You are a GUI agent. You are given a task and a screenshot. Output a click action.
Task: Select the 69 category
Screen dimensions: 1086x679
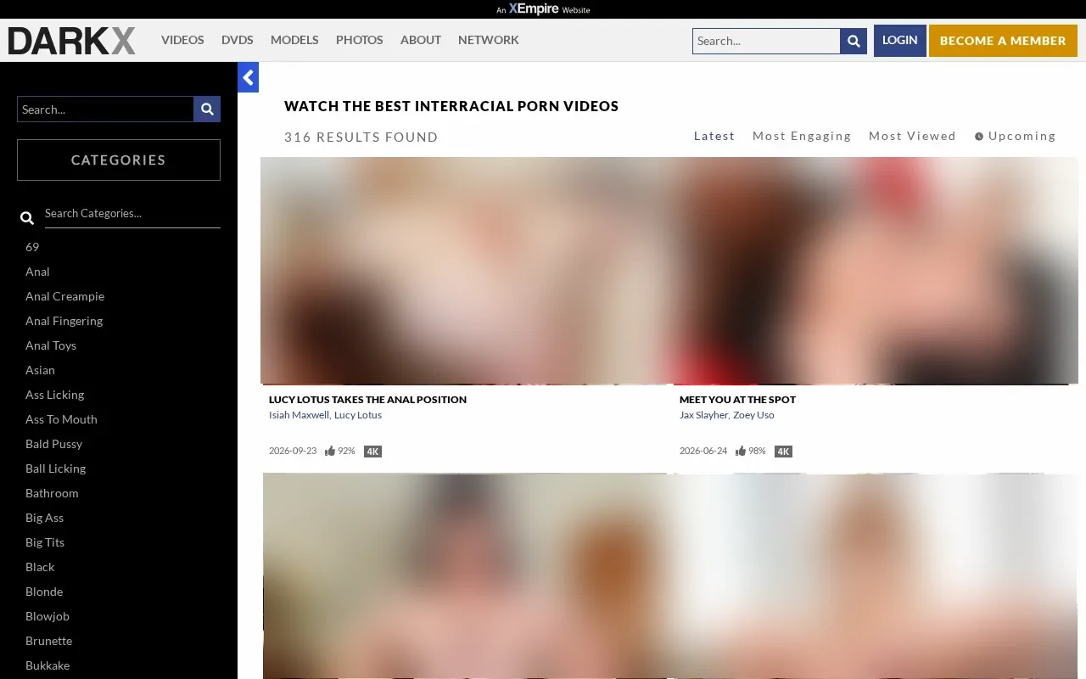[32, 247]
